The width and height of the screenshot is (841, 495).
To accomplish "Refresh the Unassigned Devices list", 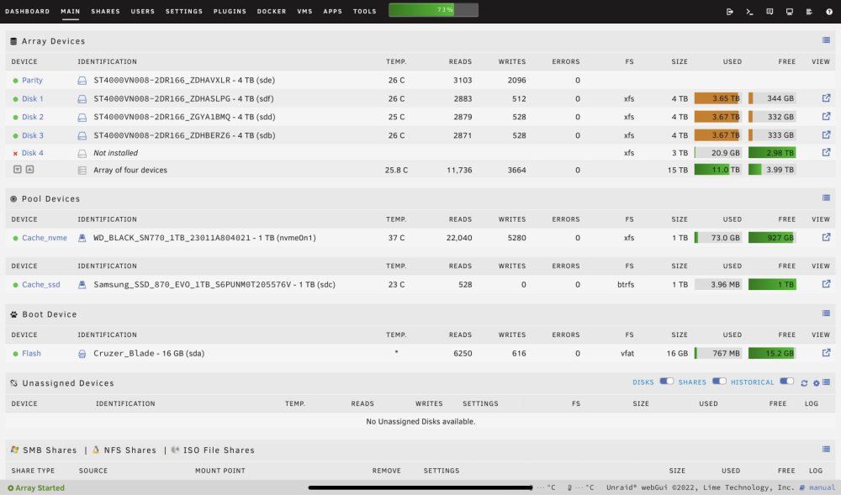I will pyautogui.click(x=804, y=383).
